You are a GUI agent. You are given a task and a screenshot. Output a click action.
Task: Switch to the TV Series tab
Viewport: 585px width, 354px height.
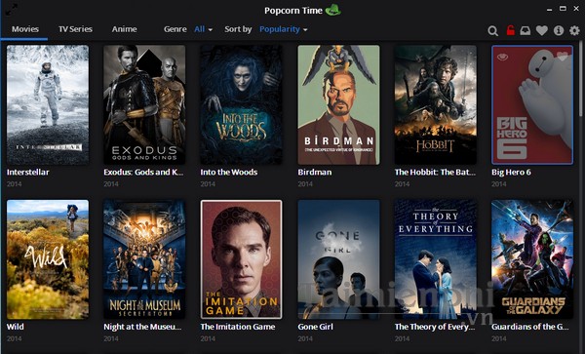point(75,29)
